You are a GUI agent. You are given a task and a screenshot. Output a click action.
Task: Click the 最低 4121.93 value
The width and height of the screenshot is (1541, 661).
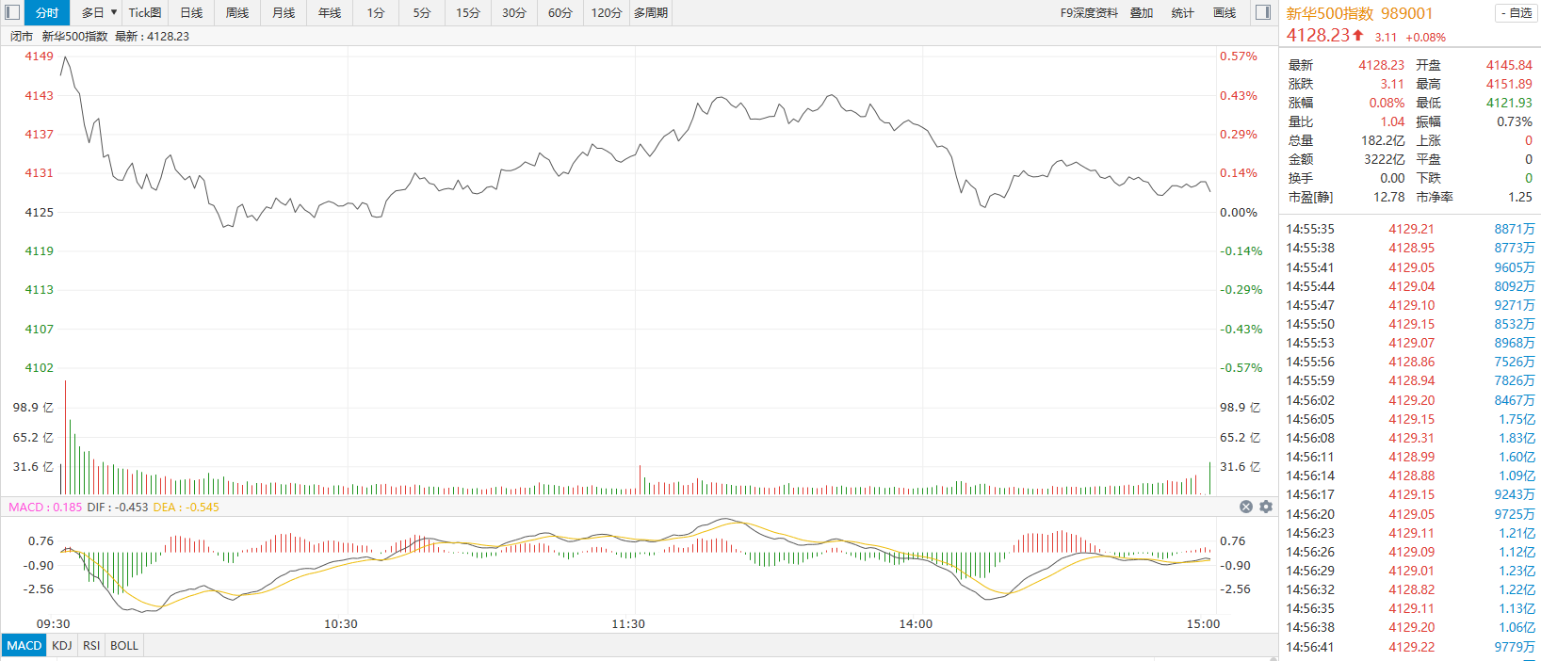click(x=1509, y=103)
